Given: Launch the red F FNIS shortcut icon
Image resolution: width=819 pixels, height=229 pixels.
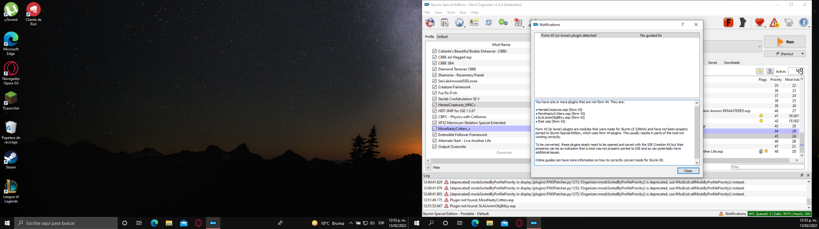Looking at the screenshot, I should (728, 23).
